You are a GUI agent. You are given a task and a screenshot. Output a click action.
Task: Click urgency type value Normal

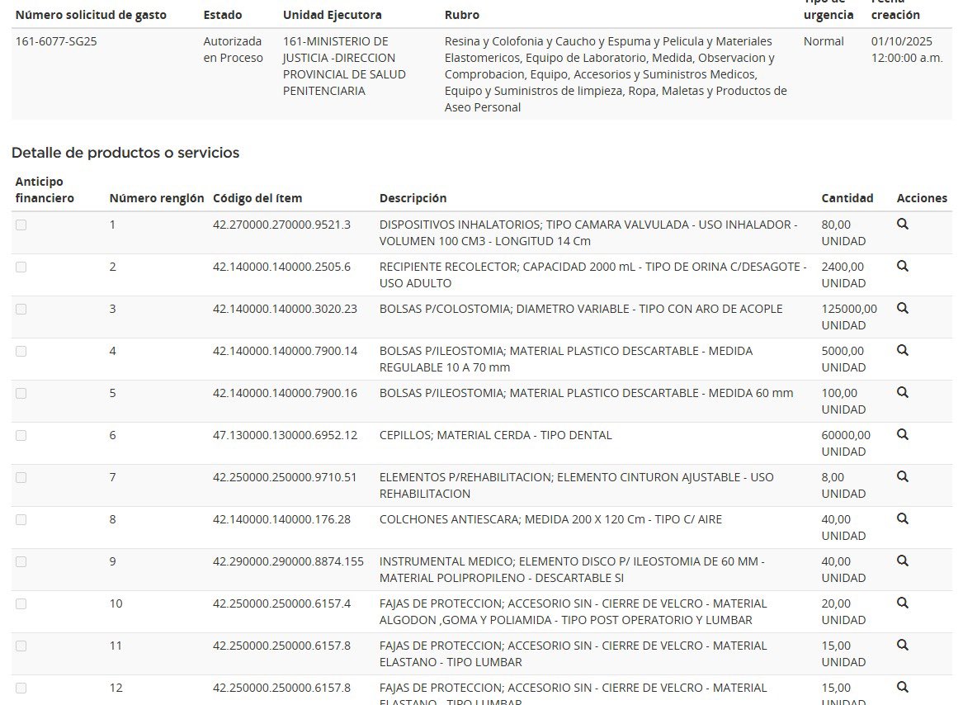pos(824,41)
